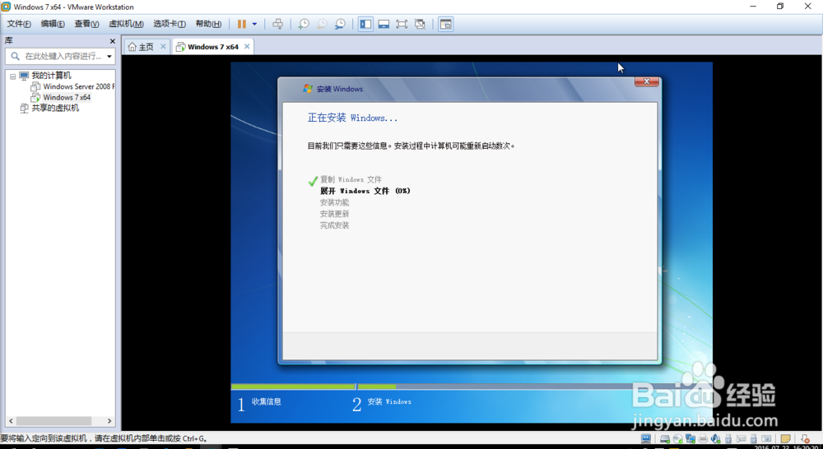Close the 安装 Windows setup dialog
The image size is (823, 449).
[x=647, y=81]
